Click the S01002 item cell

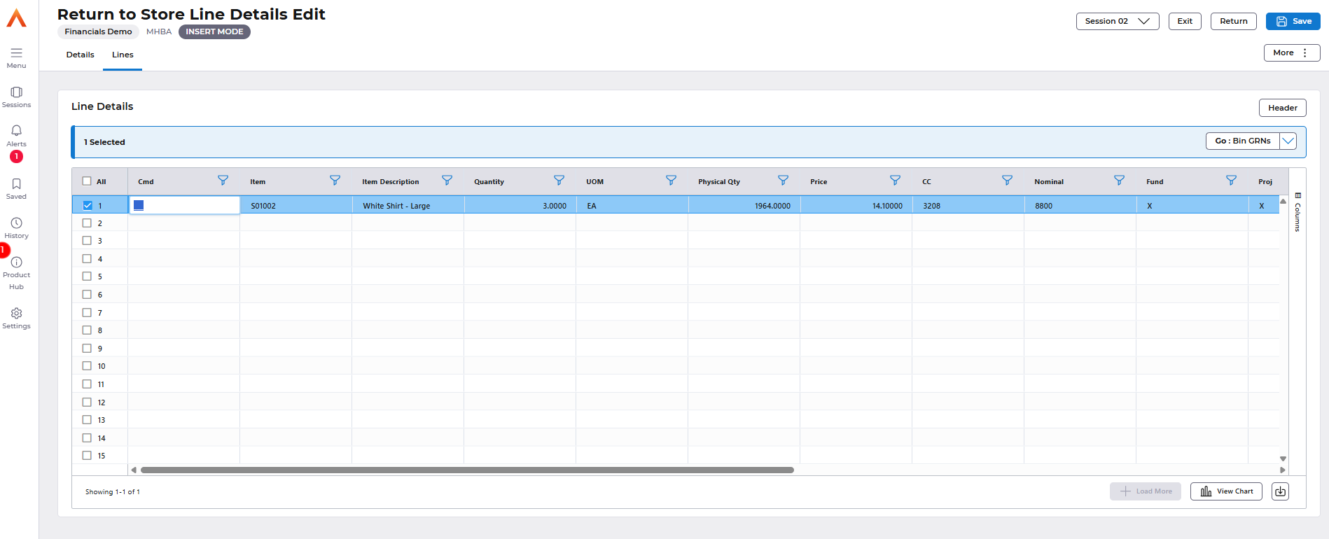tap(296, 206)
